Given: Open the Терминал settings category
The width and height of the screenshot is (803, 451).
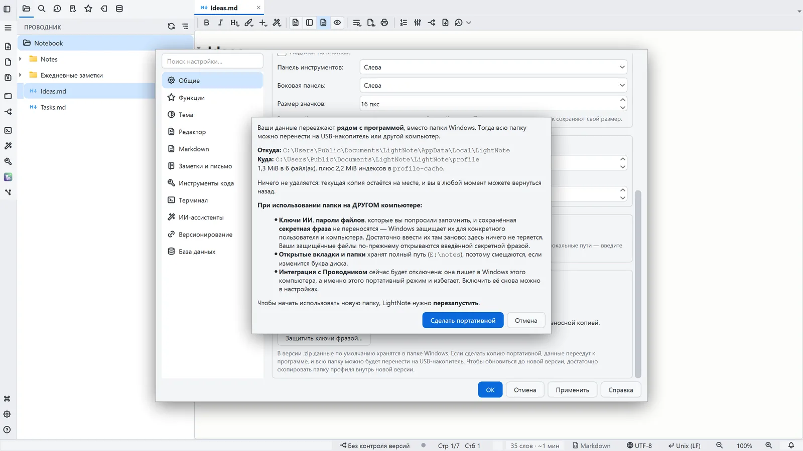Looking at the screenshot, I should [212, 200].
